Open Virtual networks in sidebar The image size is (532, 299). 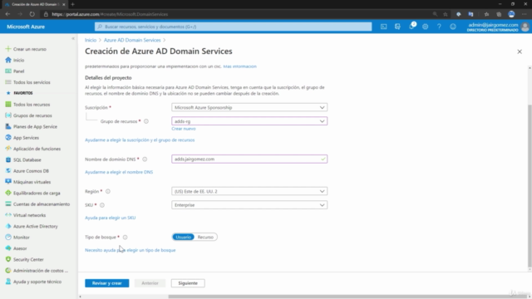[30, 215]
